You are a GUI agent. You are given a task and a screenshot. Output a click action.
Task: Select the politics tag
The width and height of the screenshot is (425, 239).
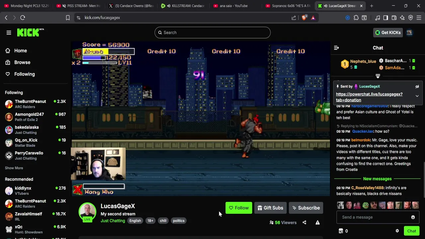[x=179, y=221]
